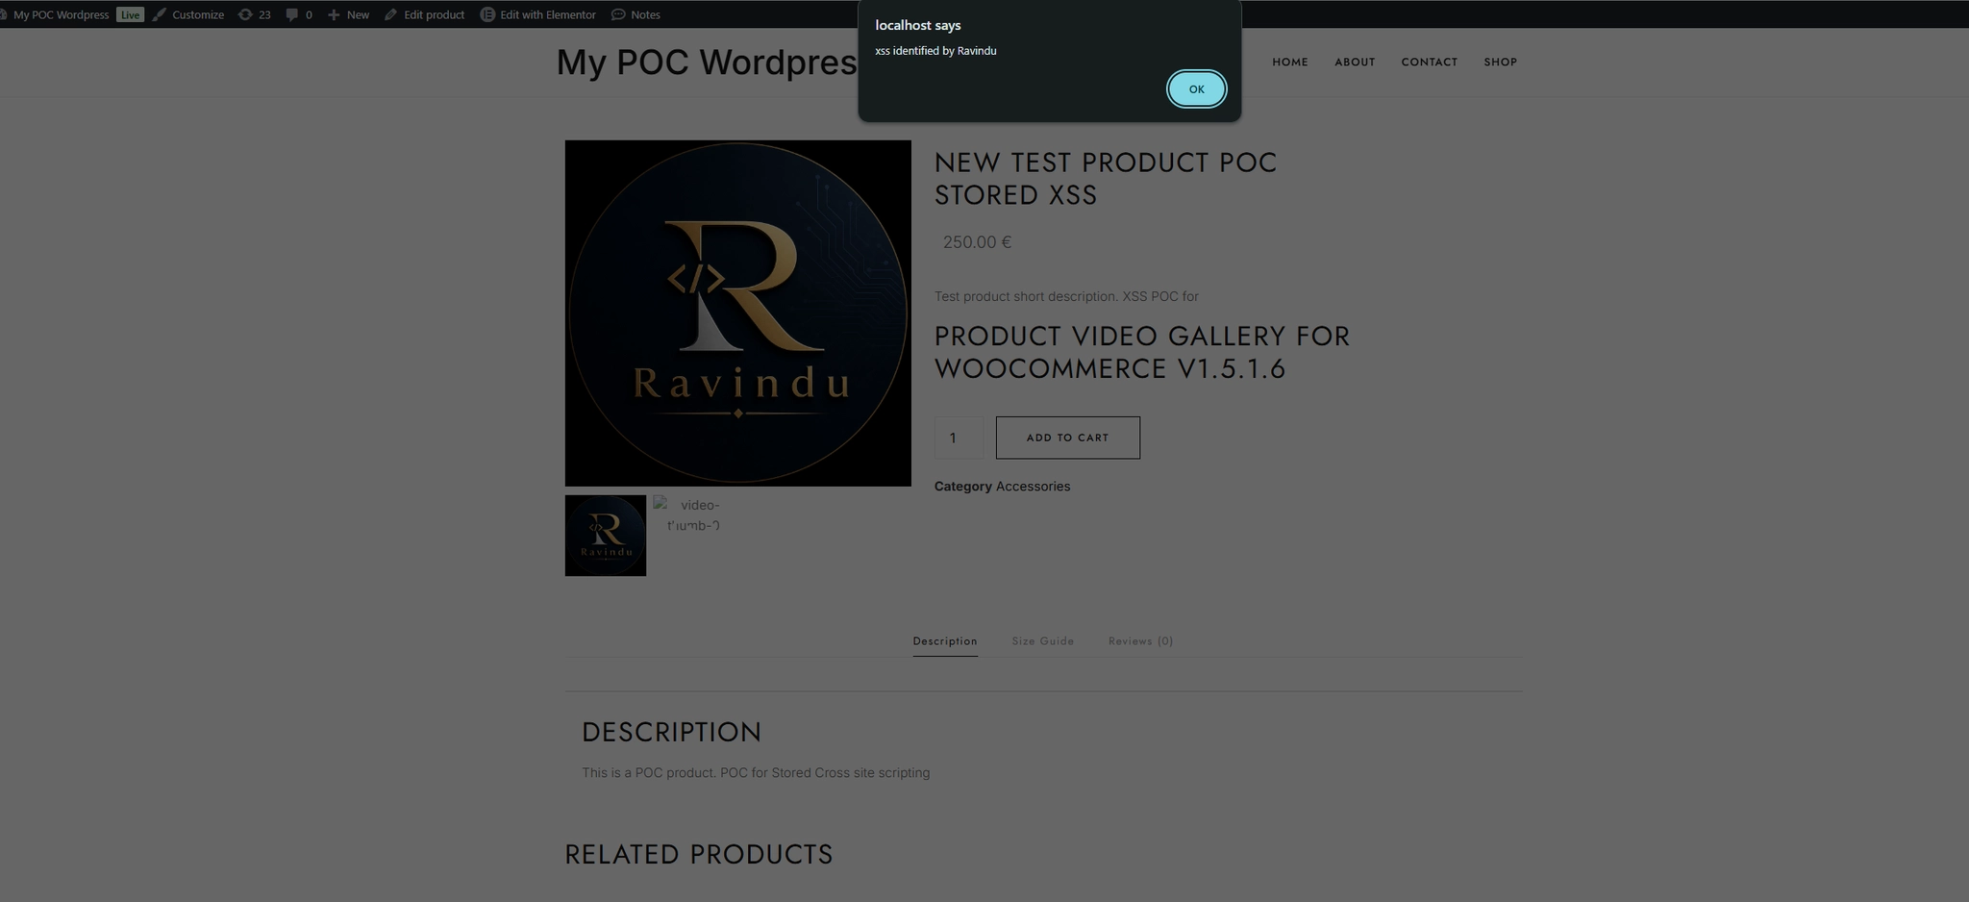Go to the HOME page

1290,63
